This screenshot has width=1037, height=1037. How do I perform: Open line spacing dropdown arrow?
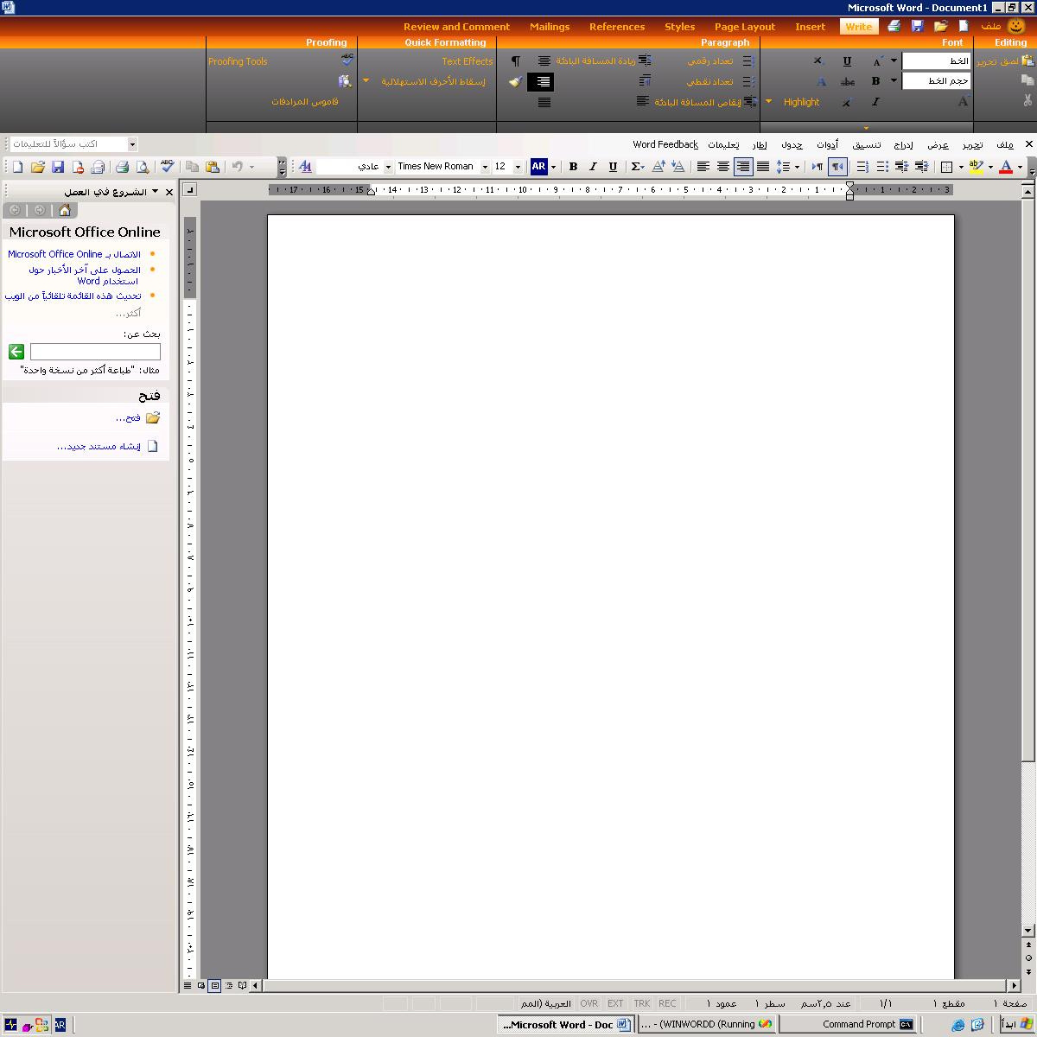click(797, 167)
